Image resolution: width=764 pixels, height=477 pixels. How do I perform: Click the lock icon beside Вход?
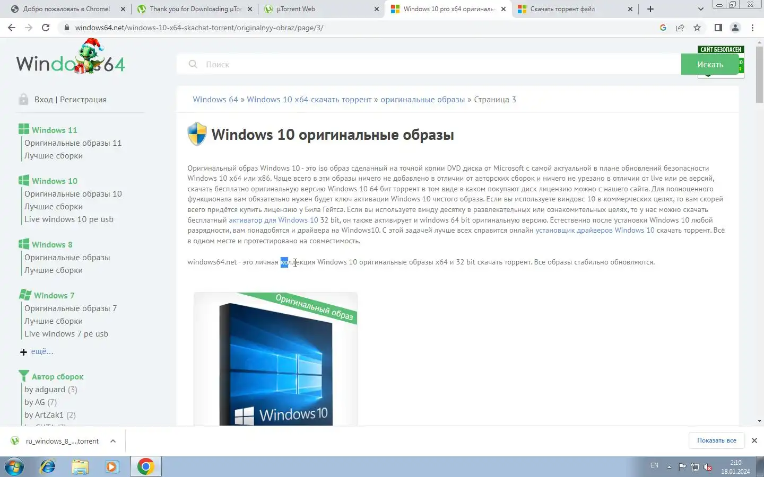tap(23, 99)
